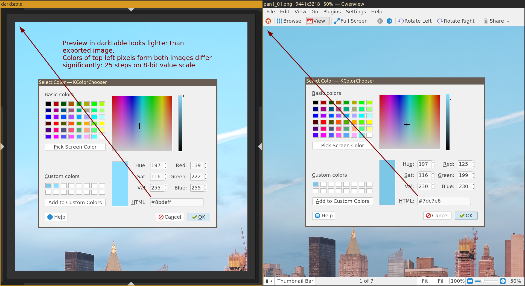Confirm OK in darktable-side KColorChooser

(x=199, y=217)
